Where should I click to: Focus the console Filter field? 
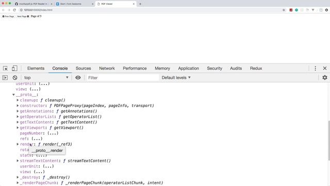123,78
